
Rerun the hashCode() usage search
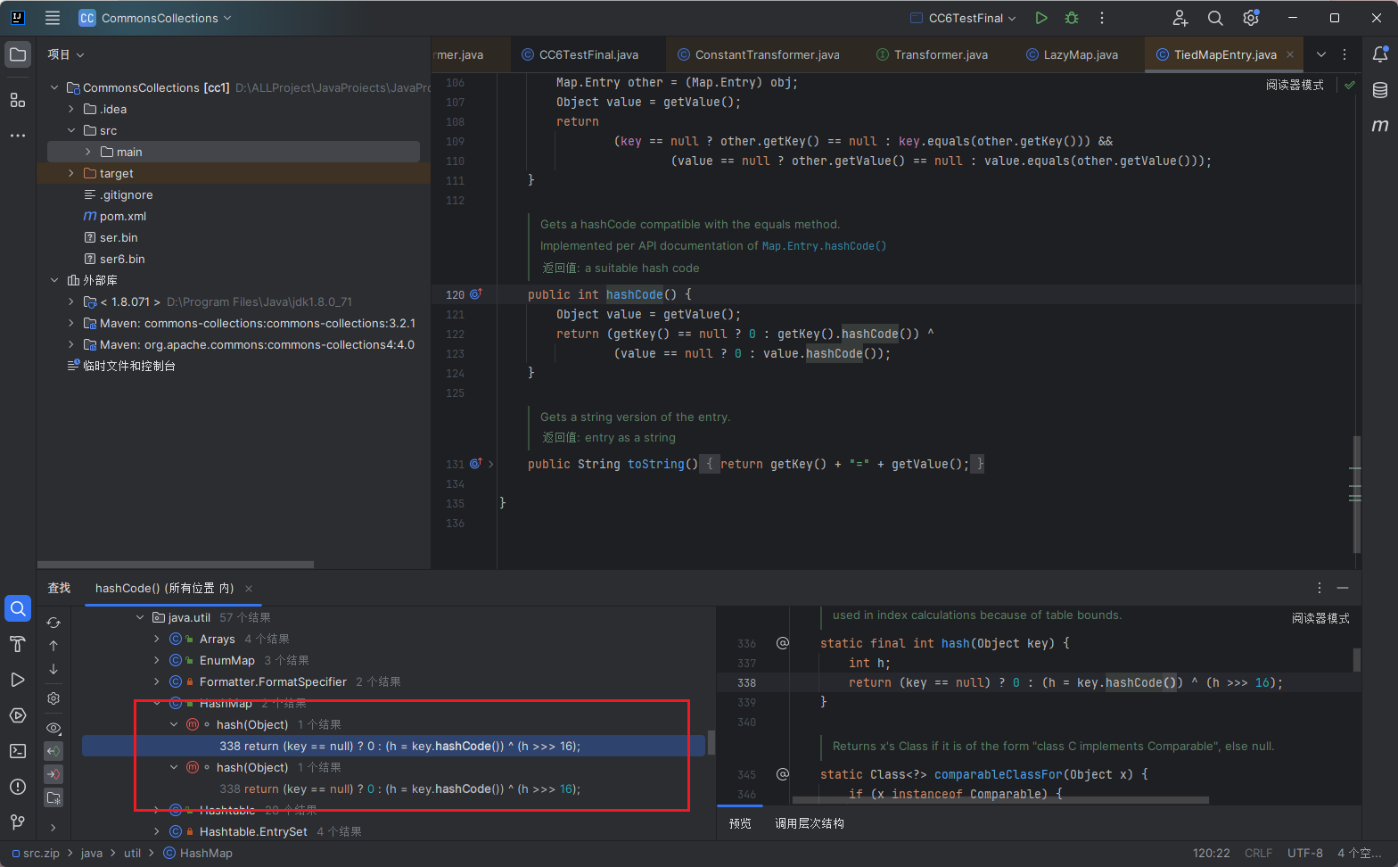coord(53,623)
